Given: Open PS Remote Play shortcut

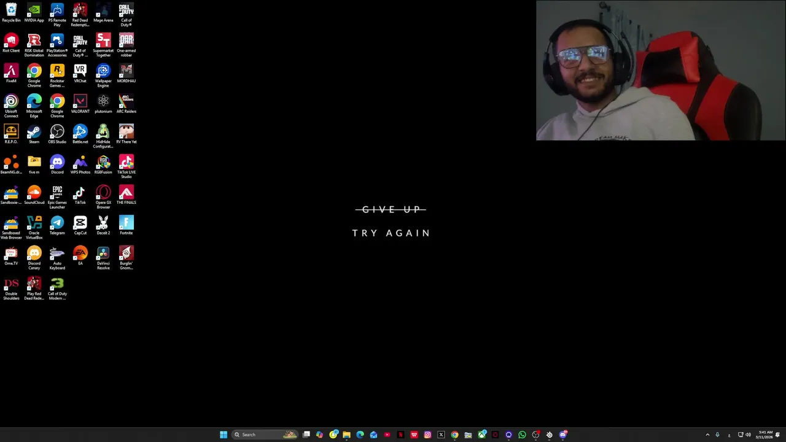Looking at the screenshot, I should tap(57, 15).
